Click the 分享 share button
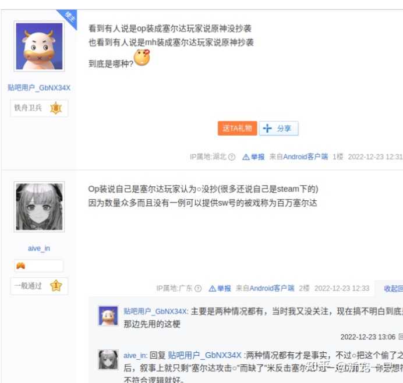This screenshot has height=383, width=403. [279, 128]
